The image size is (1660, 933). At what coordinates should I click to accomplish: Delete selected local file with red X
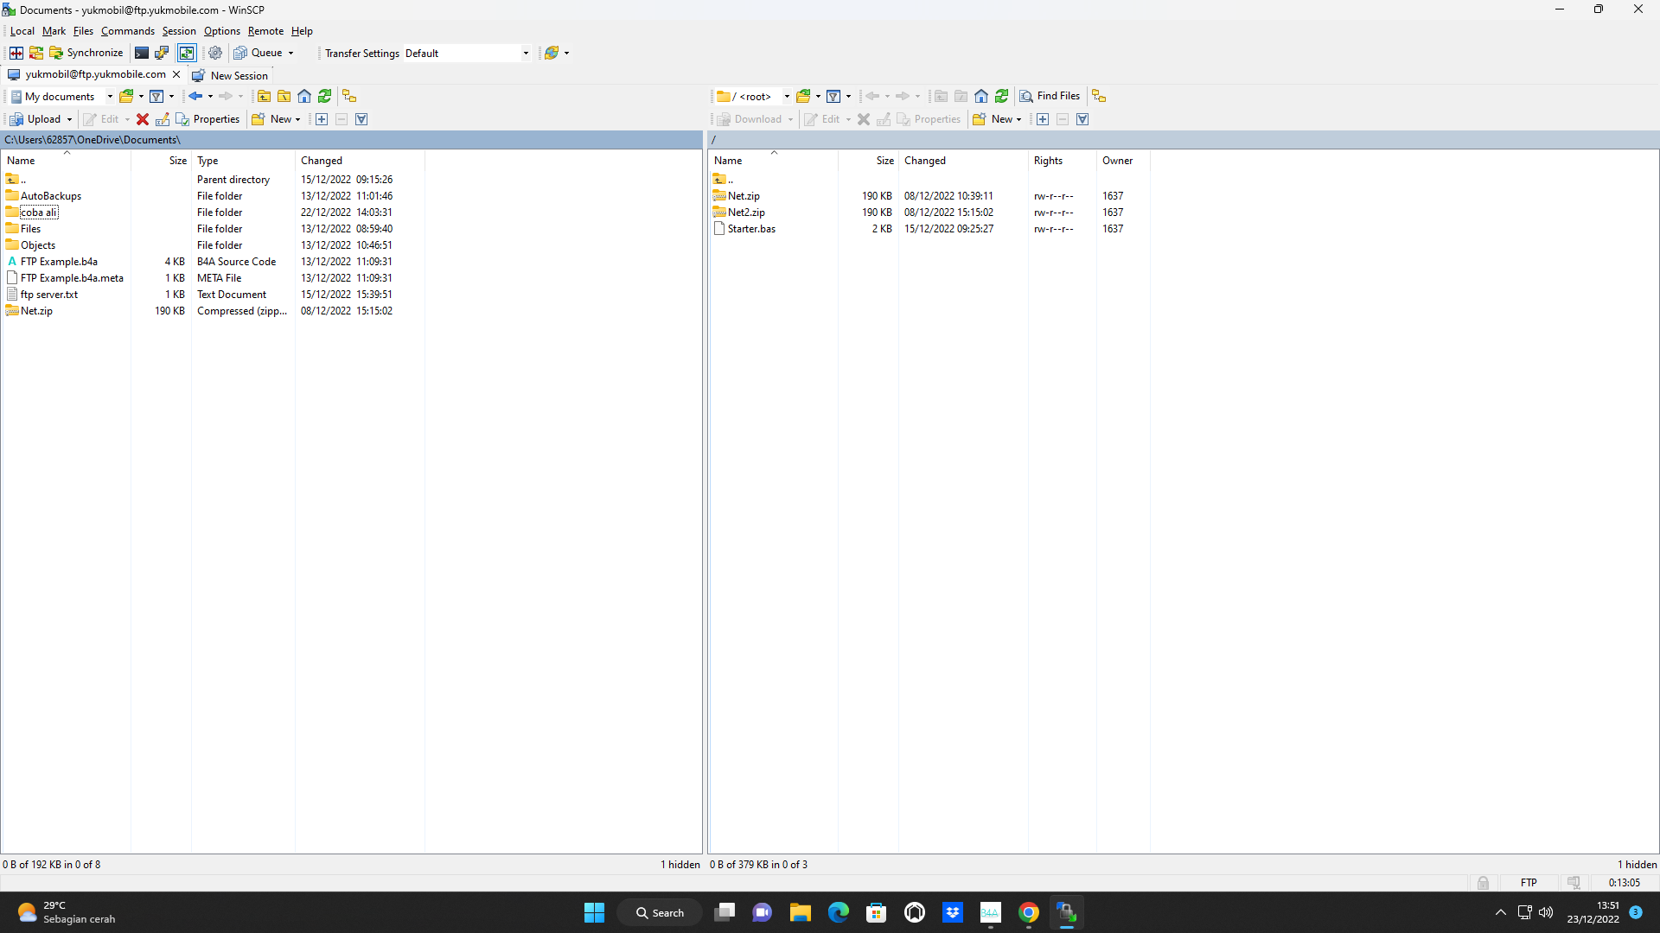[143, 119]
